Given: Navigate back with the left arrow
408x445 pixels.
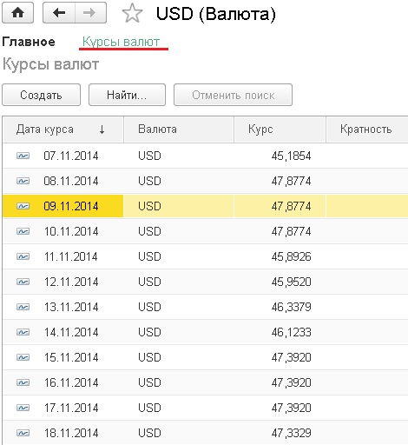Looking at the screenshot, I should pos(59,13).
